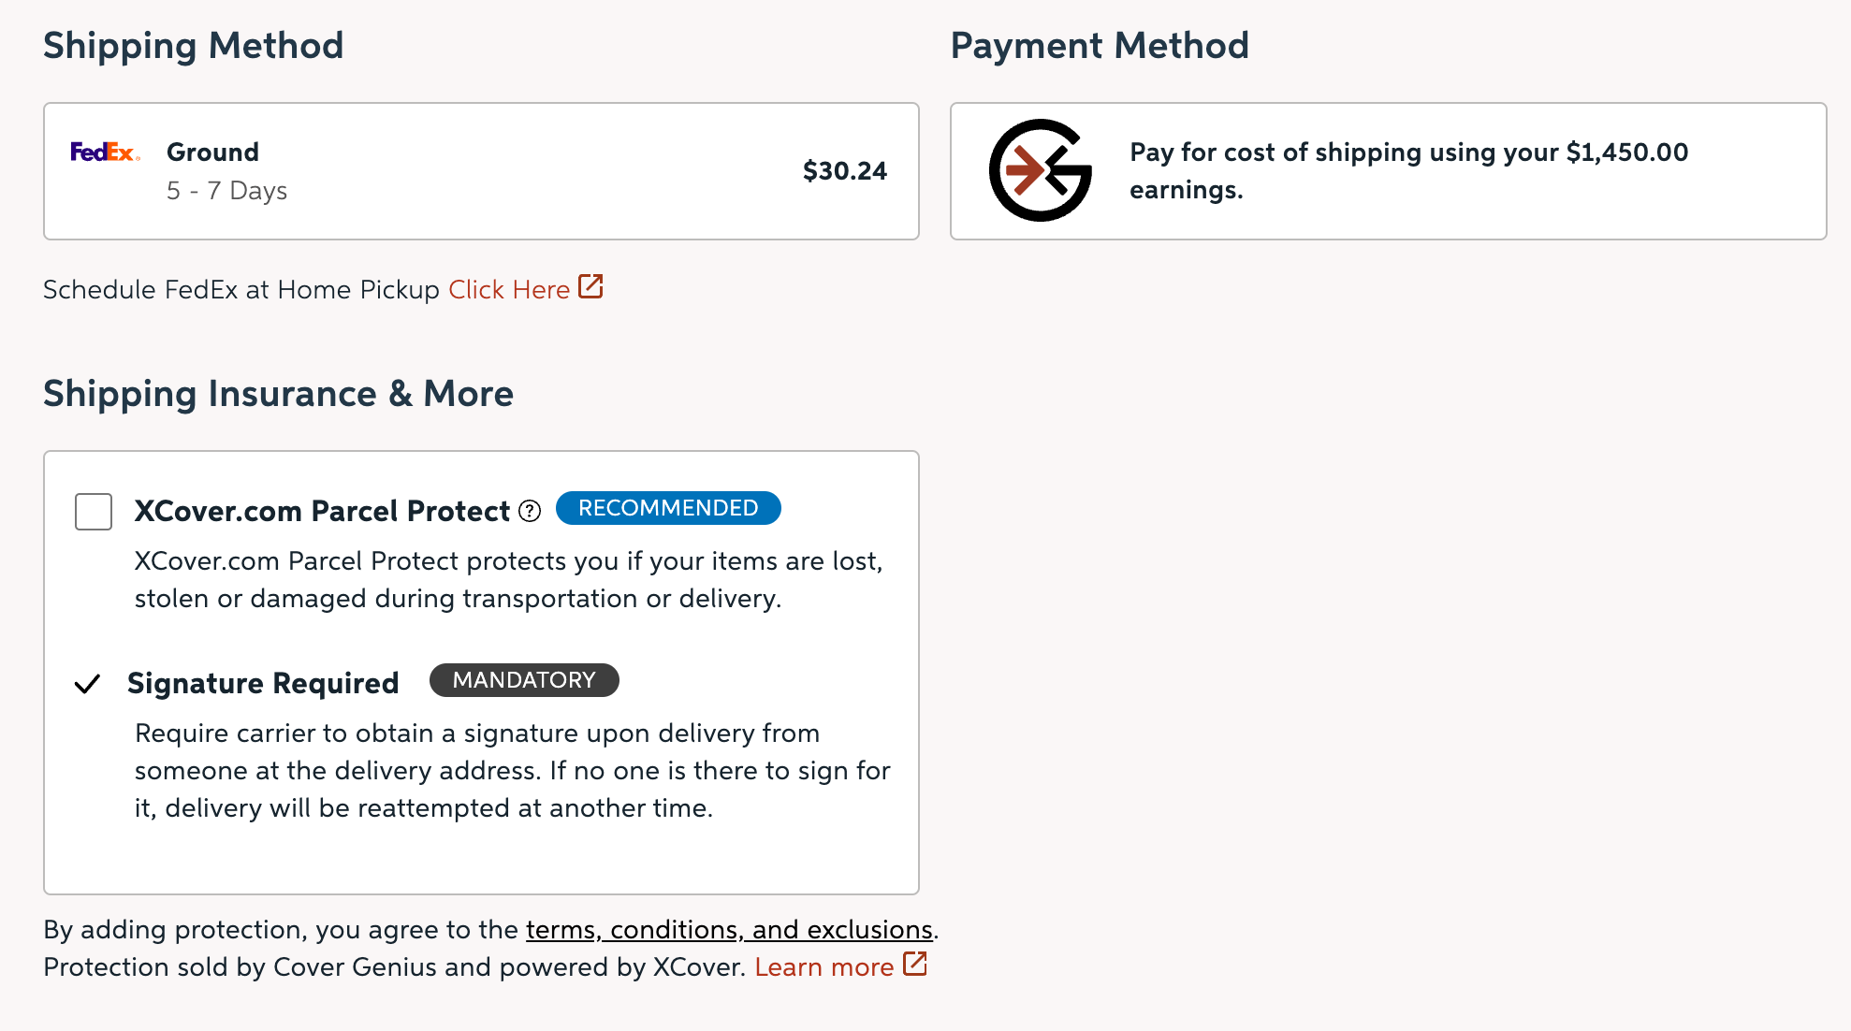Screen dimensions: 1851x1031
Task: Click the Learn more link about XCover
Action: [x=823, y=966]
